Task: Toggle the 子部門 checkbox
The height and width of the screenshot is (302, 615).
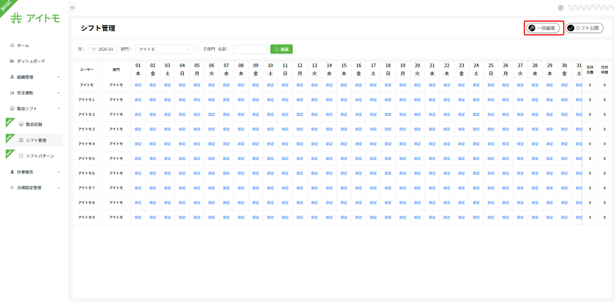Action: [x=198, y=49]
